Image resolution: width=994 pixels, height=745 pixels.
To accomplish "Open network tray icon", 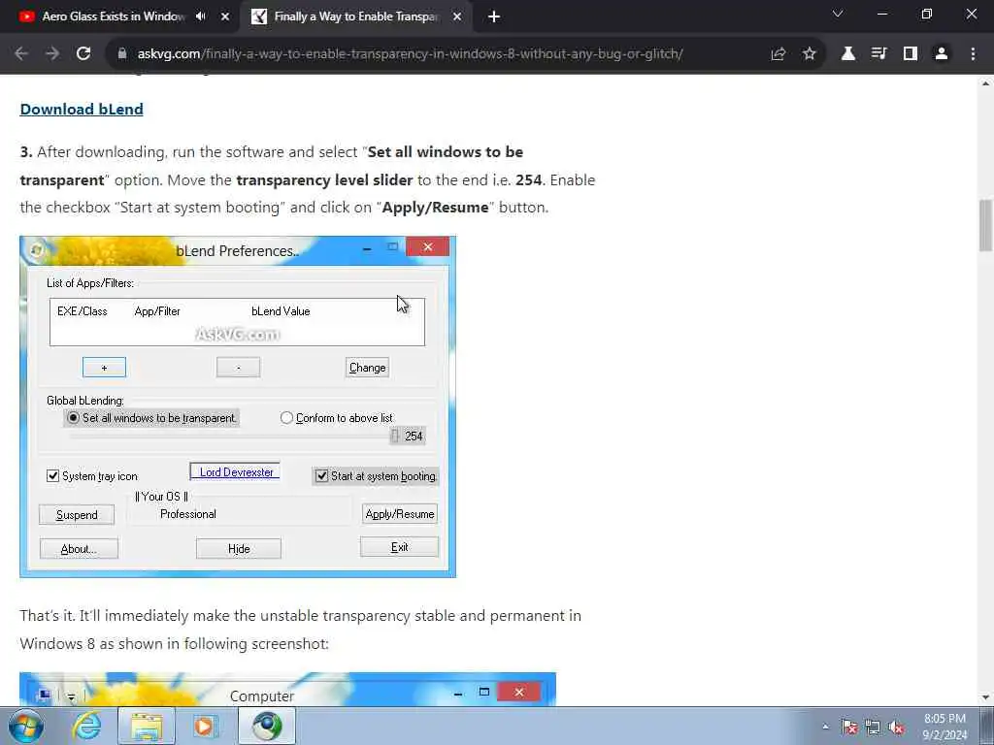I will point(873,727).
